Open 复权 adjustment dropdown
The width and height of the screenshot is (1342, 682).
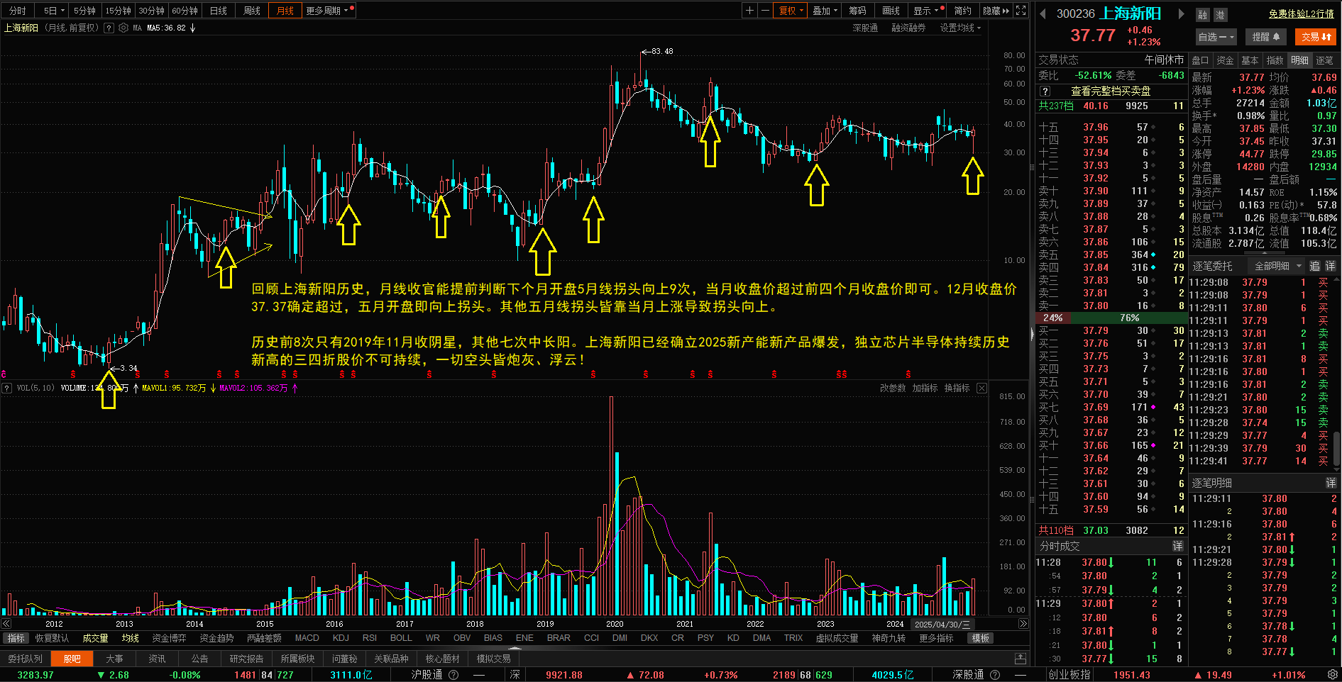(x=791, y=11)
